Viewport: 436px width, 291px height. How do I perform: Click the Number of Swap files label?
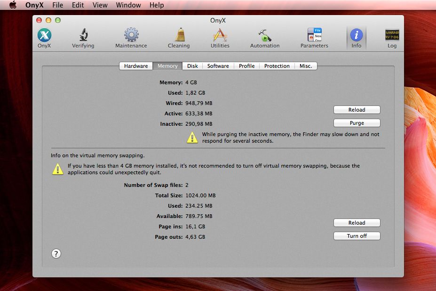(x=153, y=185)
